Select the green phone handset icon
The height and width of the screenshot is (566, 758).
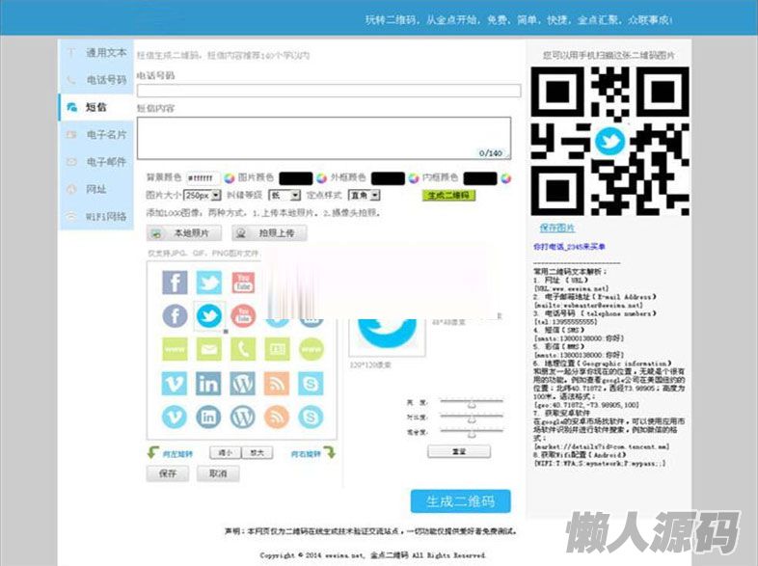pos(243,349)
